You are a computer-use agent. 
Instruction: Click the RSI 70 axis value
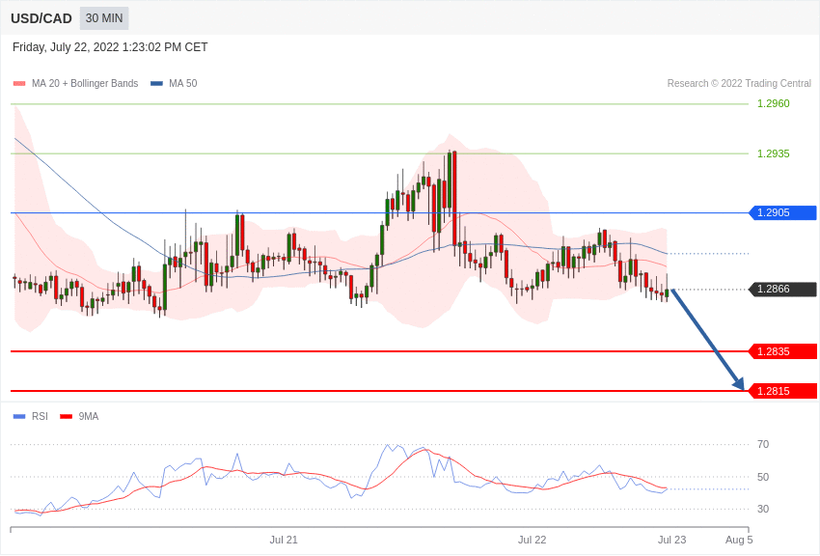tap(763, 444)
